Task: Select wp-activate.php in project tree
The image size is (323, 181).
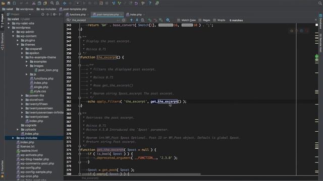Action: point(30,155)
